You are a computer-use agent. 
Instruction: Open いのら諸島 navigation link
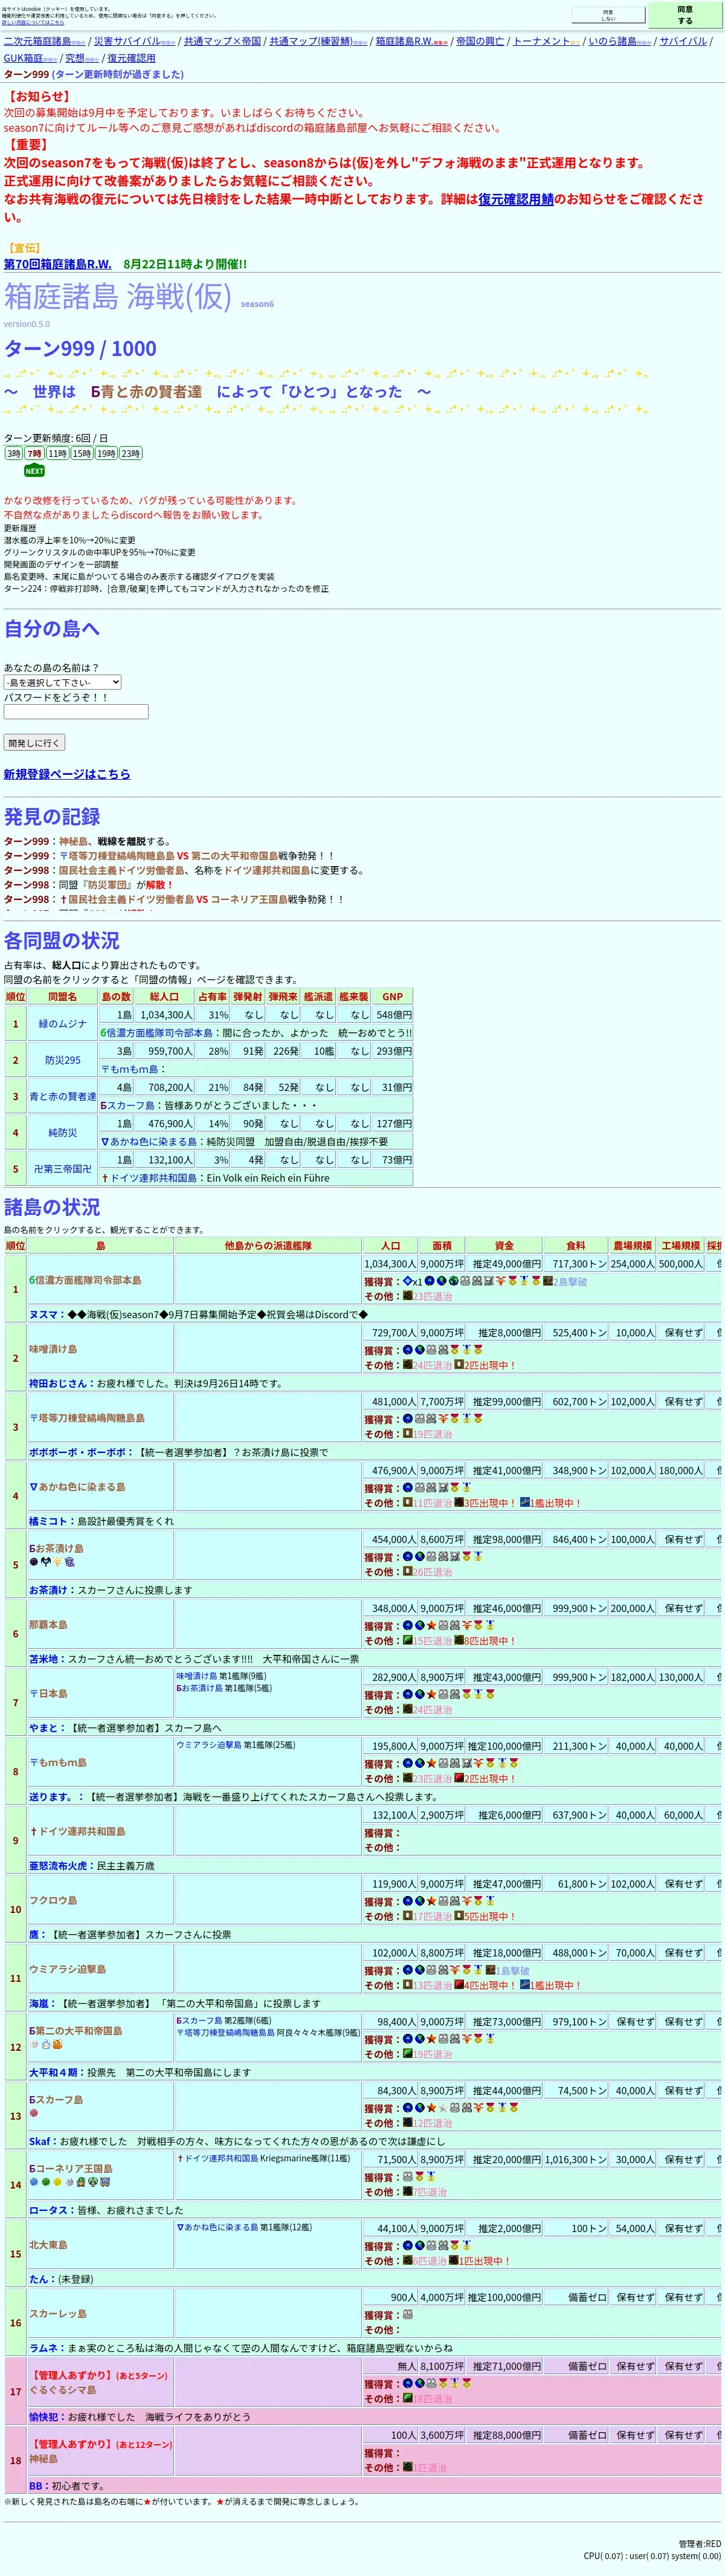[612, 41]
